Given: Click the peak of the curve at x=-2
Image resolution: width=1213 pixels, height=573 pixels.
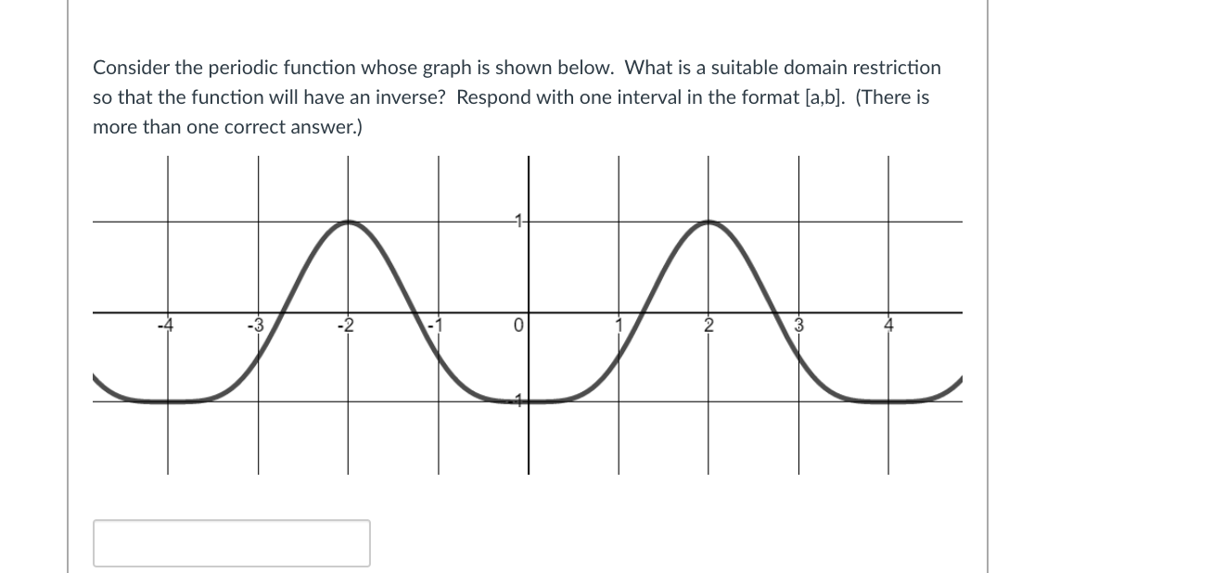Looking at the screenshot, I should [346, 221].
